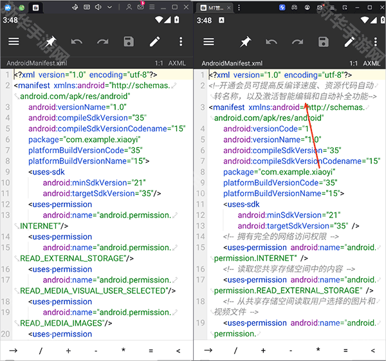Click the 1:1 cursor position indicator in the right editor
This screenshot has width=386, height=361.
click(353, 64)
